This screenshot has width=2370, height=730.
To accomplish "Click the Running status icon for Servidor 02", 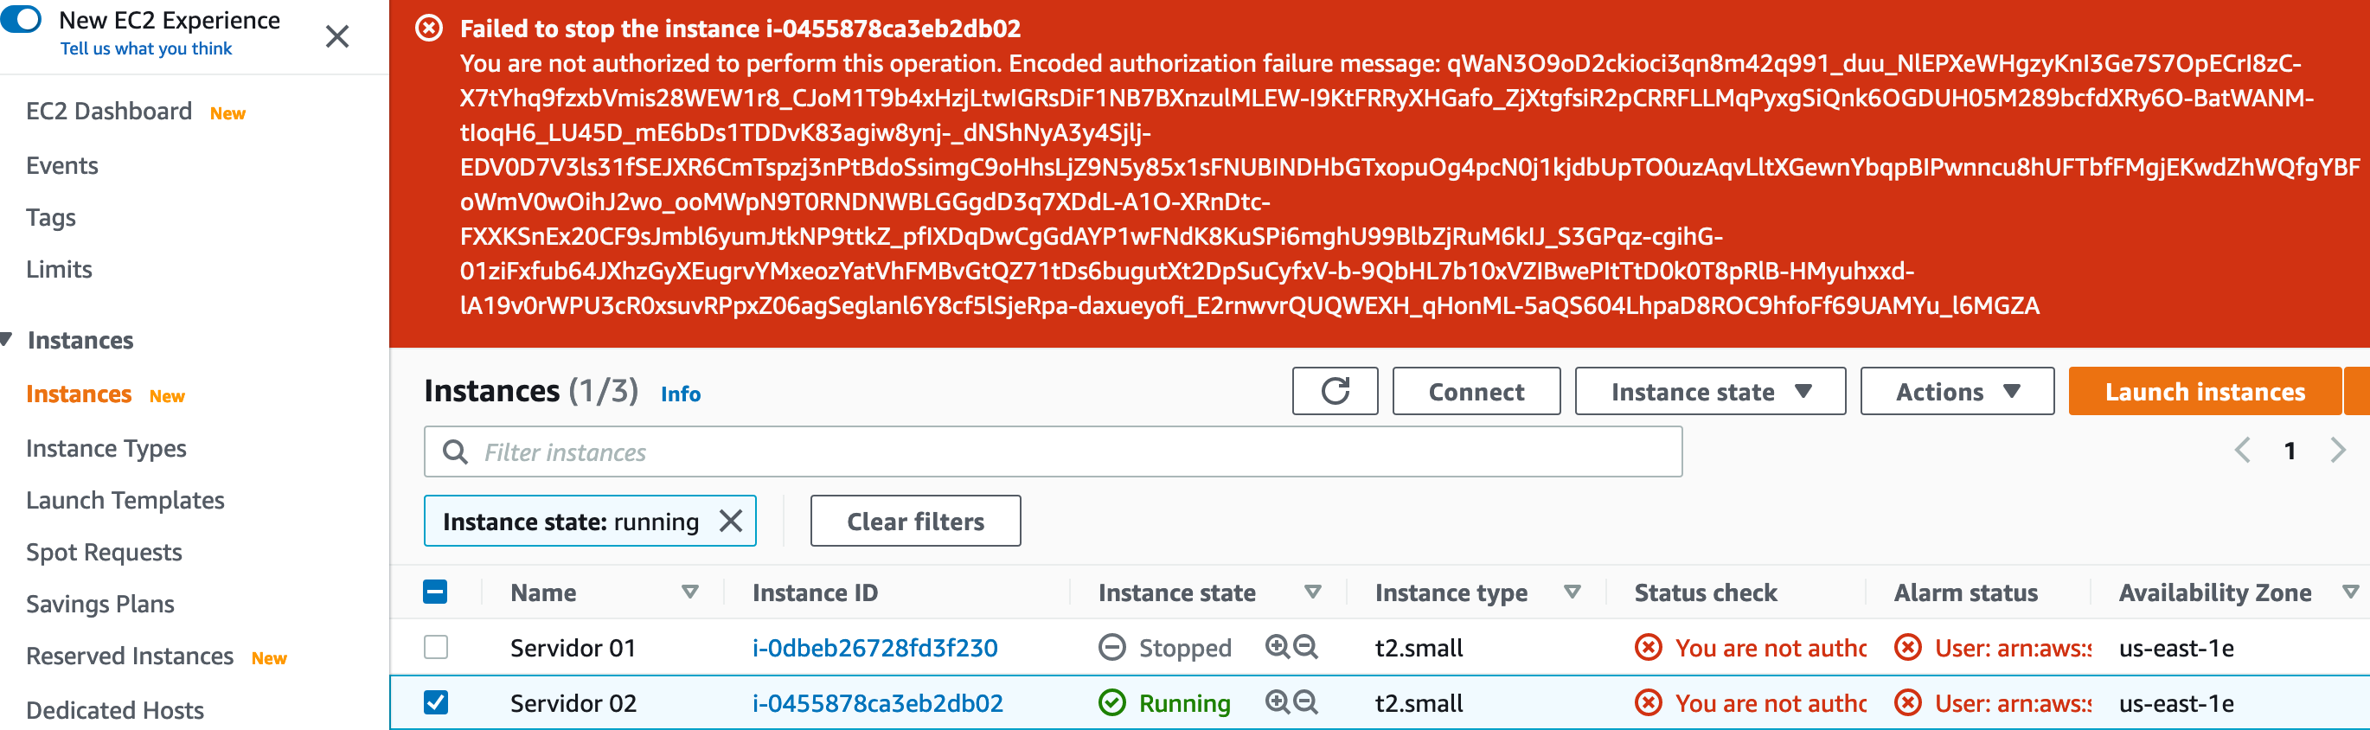I will point(1112,703).
